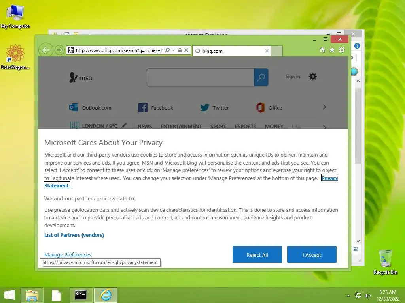The width and height of the screenshot is (405, 303).
Task: Click the msn search input box
Action: tap(201, 77)
